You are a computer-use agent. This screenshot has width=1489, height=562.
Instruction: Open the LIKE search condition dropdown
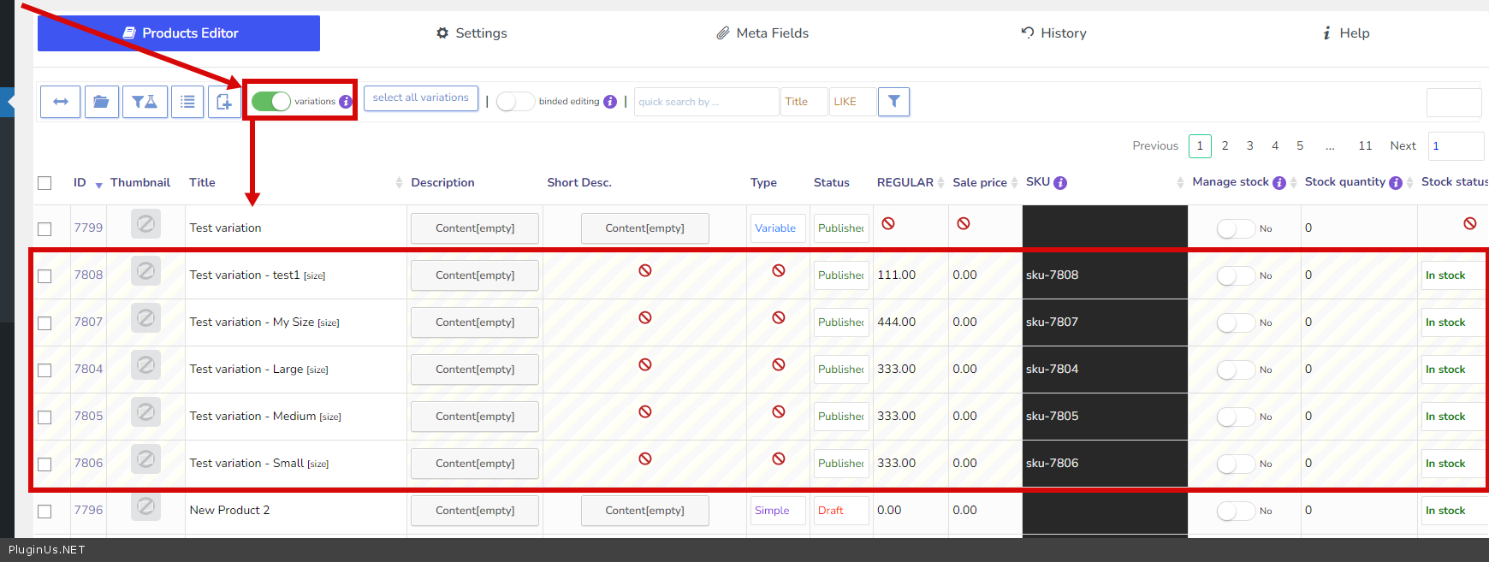852,102
